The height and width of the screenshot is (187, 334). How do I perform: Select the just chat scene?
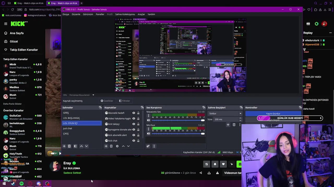click(x=82, y=128)
